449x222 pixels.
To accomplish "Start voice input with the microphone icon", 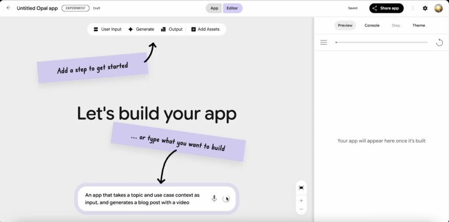I will point(214,198).
